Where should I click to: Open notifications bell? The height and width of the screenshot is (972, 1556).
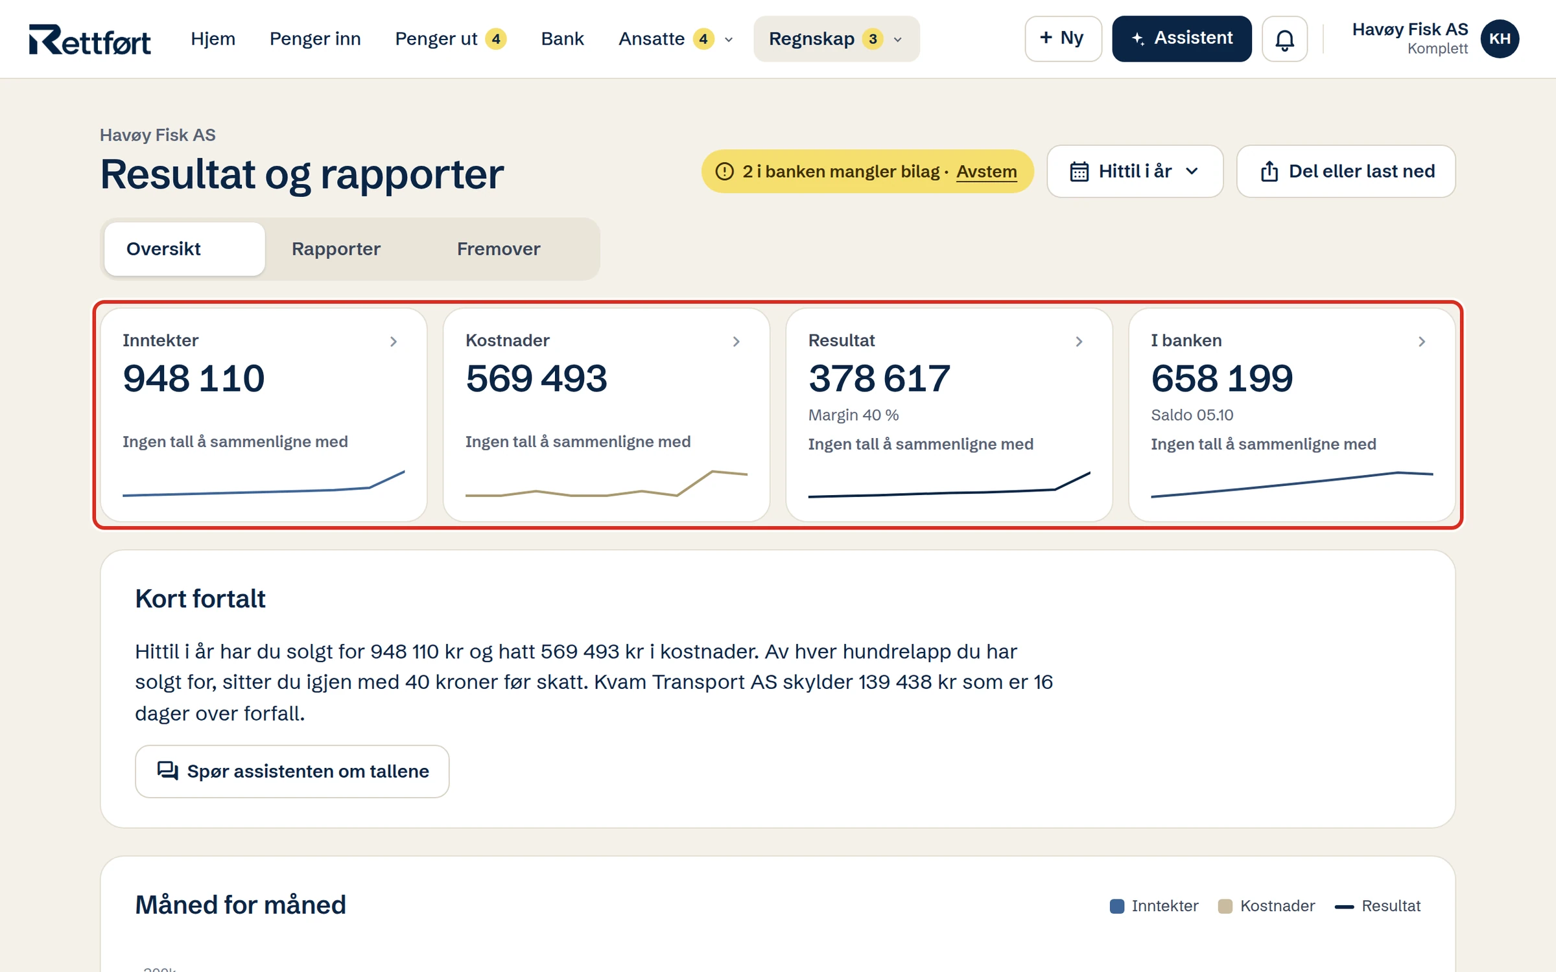(x=1284, y=39)
